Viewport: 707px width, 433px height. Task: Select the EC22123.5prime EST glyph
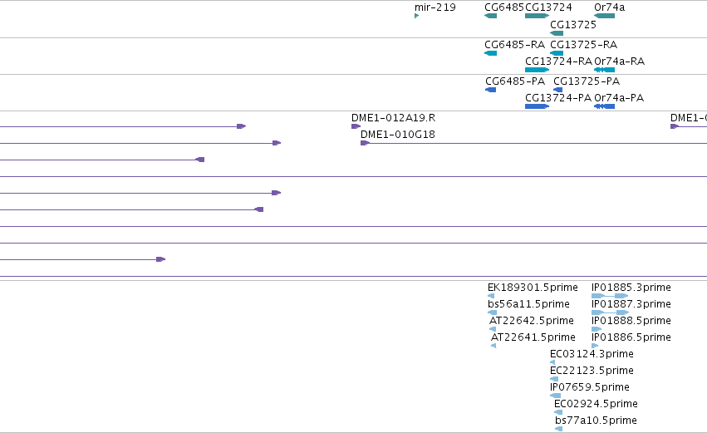(555, 379)
